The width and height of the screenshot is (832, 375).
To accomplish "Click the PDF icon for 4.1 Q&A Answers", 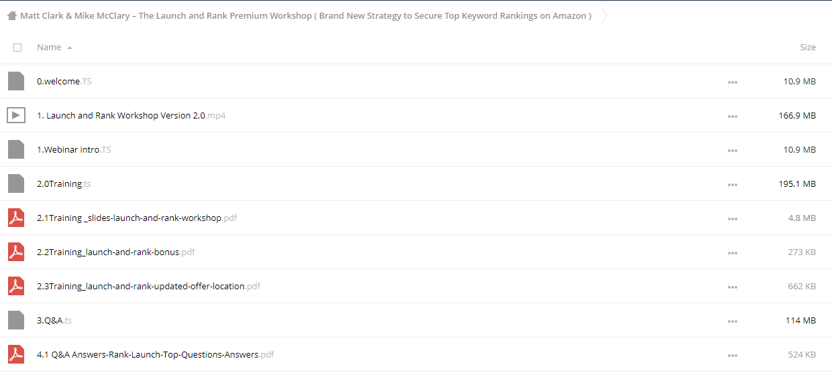I will pos(16,354).
